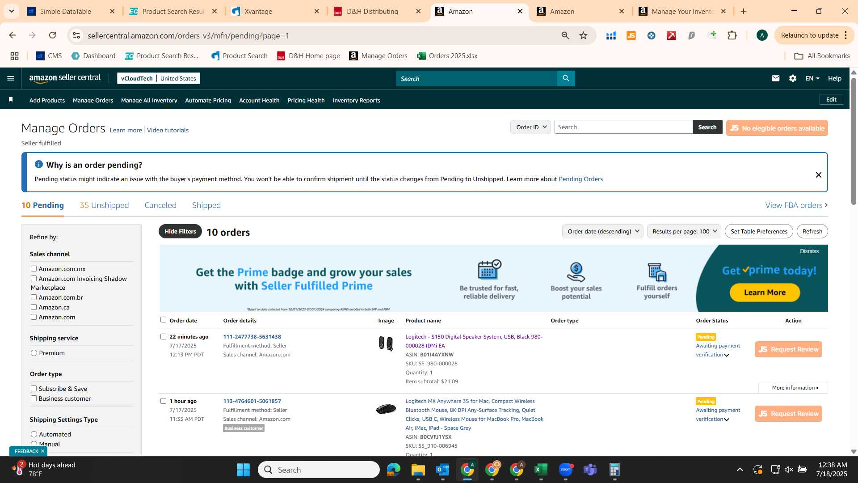Check the Subscribe & Save order type

pos(34,388)
